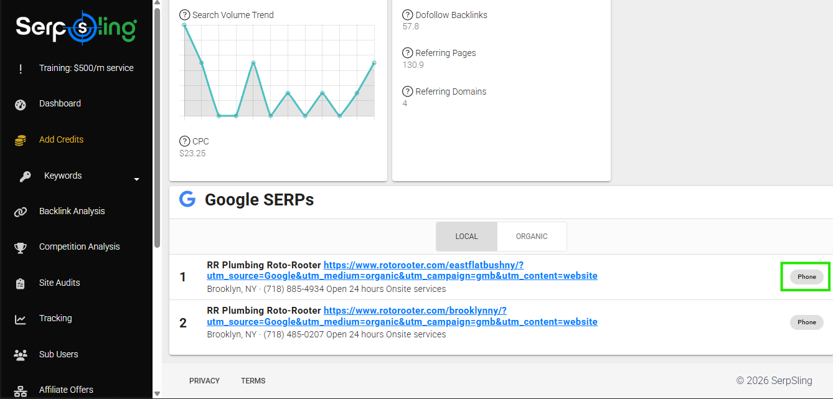Viewport: 833px width, 399px height.
Task: Click Phone button for second Roto-Rooter result
Action: (x=806, y=322)
